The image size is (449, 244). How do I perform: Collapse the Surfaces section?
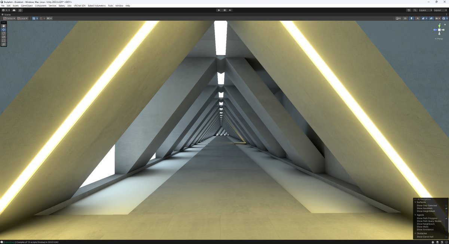415,202
